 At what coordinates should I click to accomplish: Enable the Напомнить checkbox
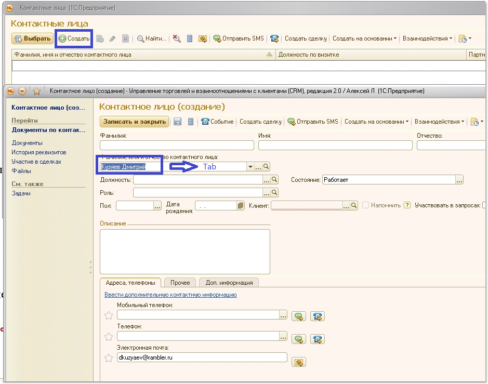click(x=366, y=205)
